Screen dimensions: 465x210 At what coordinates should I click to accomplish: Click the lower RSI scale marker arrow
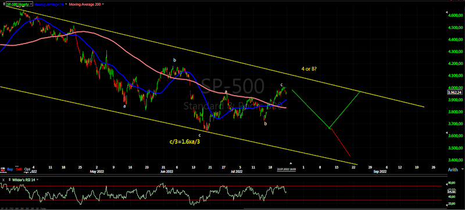point(446,205)
